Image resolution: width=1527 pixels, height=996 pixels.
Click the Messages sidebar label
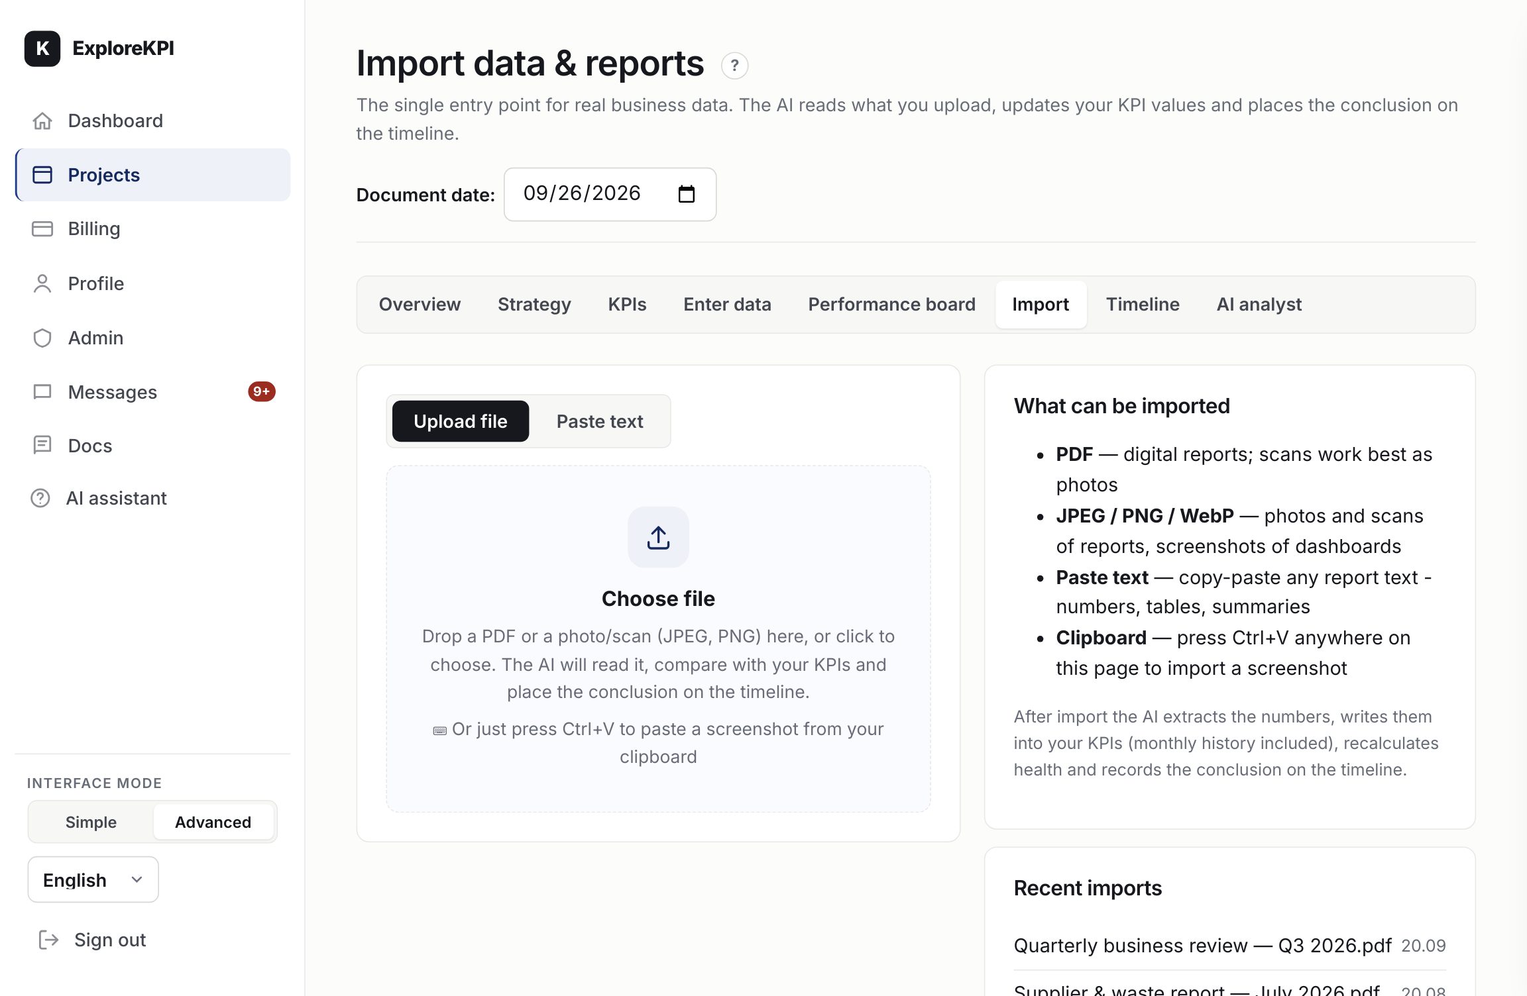(x=113, y=392)
